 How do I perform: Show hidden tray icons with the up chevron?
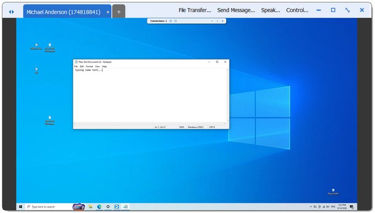point(311,206)
